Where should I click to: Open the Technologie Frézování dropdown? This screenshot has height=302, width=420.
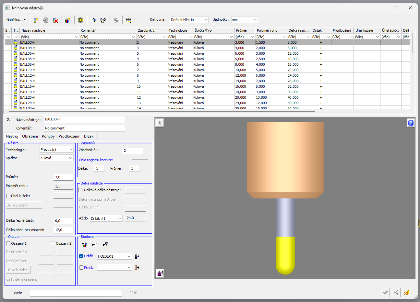56,150
